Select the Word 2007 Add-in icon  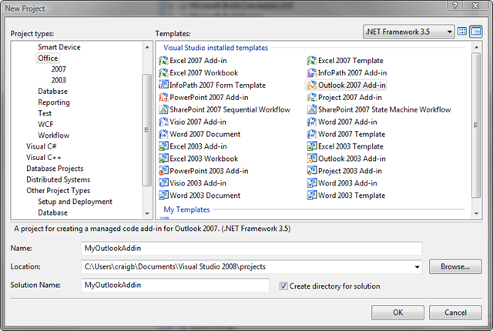tap(312, 122)
